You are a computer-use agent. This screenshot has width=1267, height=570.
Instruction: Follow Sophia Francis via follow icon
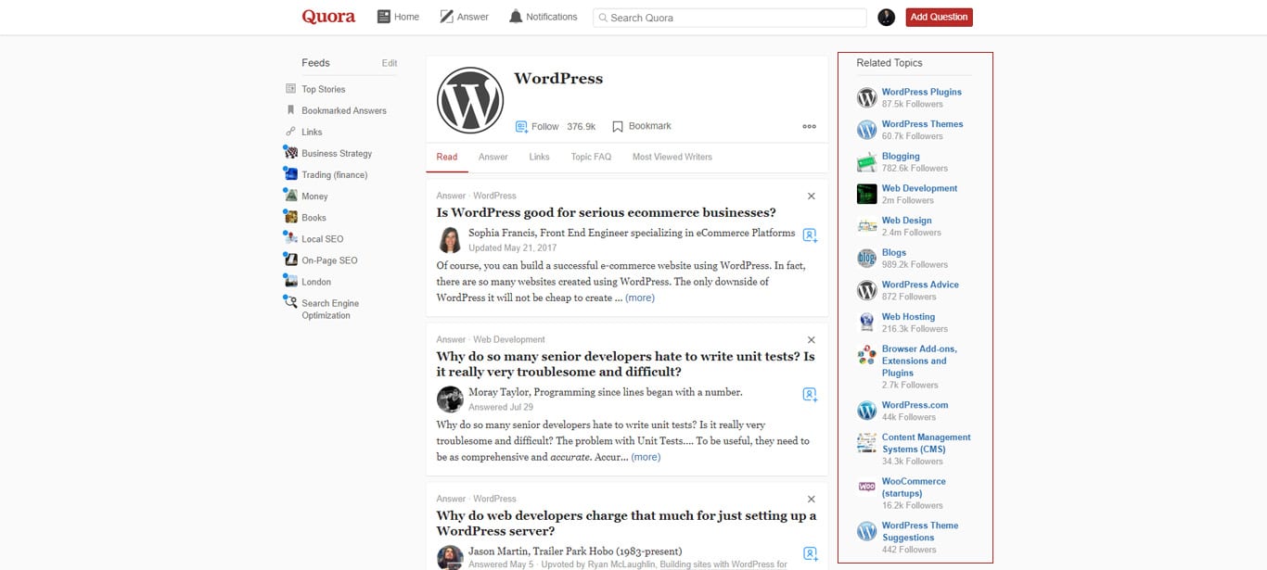coord(810,235)
